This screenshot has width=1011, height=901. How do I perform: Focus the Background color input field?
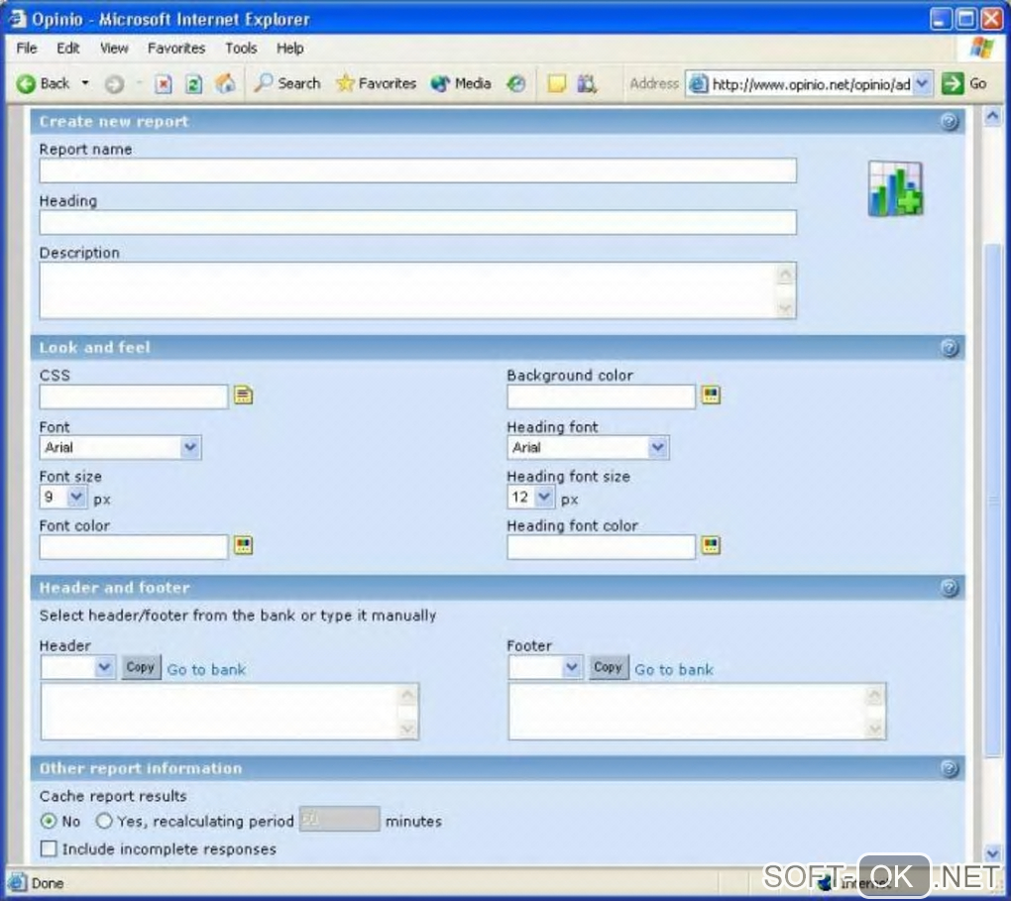pyautogui.click(x=601, y=396)
